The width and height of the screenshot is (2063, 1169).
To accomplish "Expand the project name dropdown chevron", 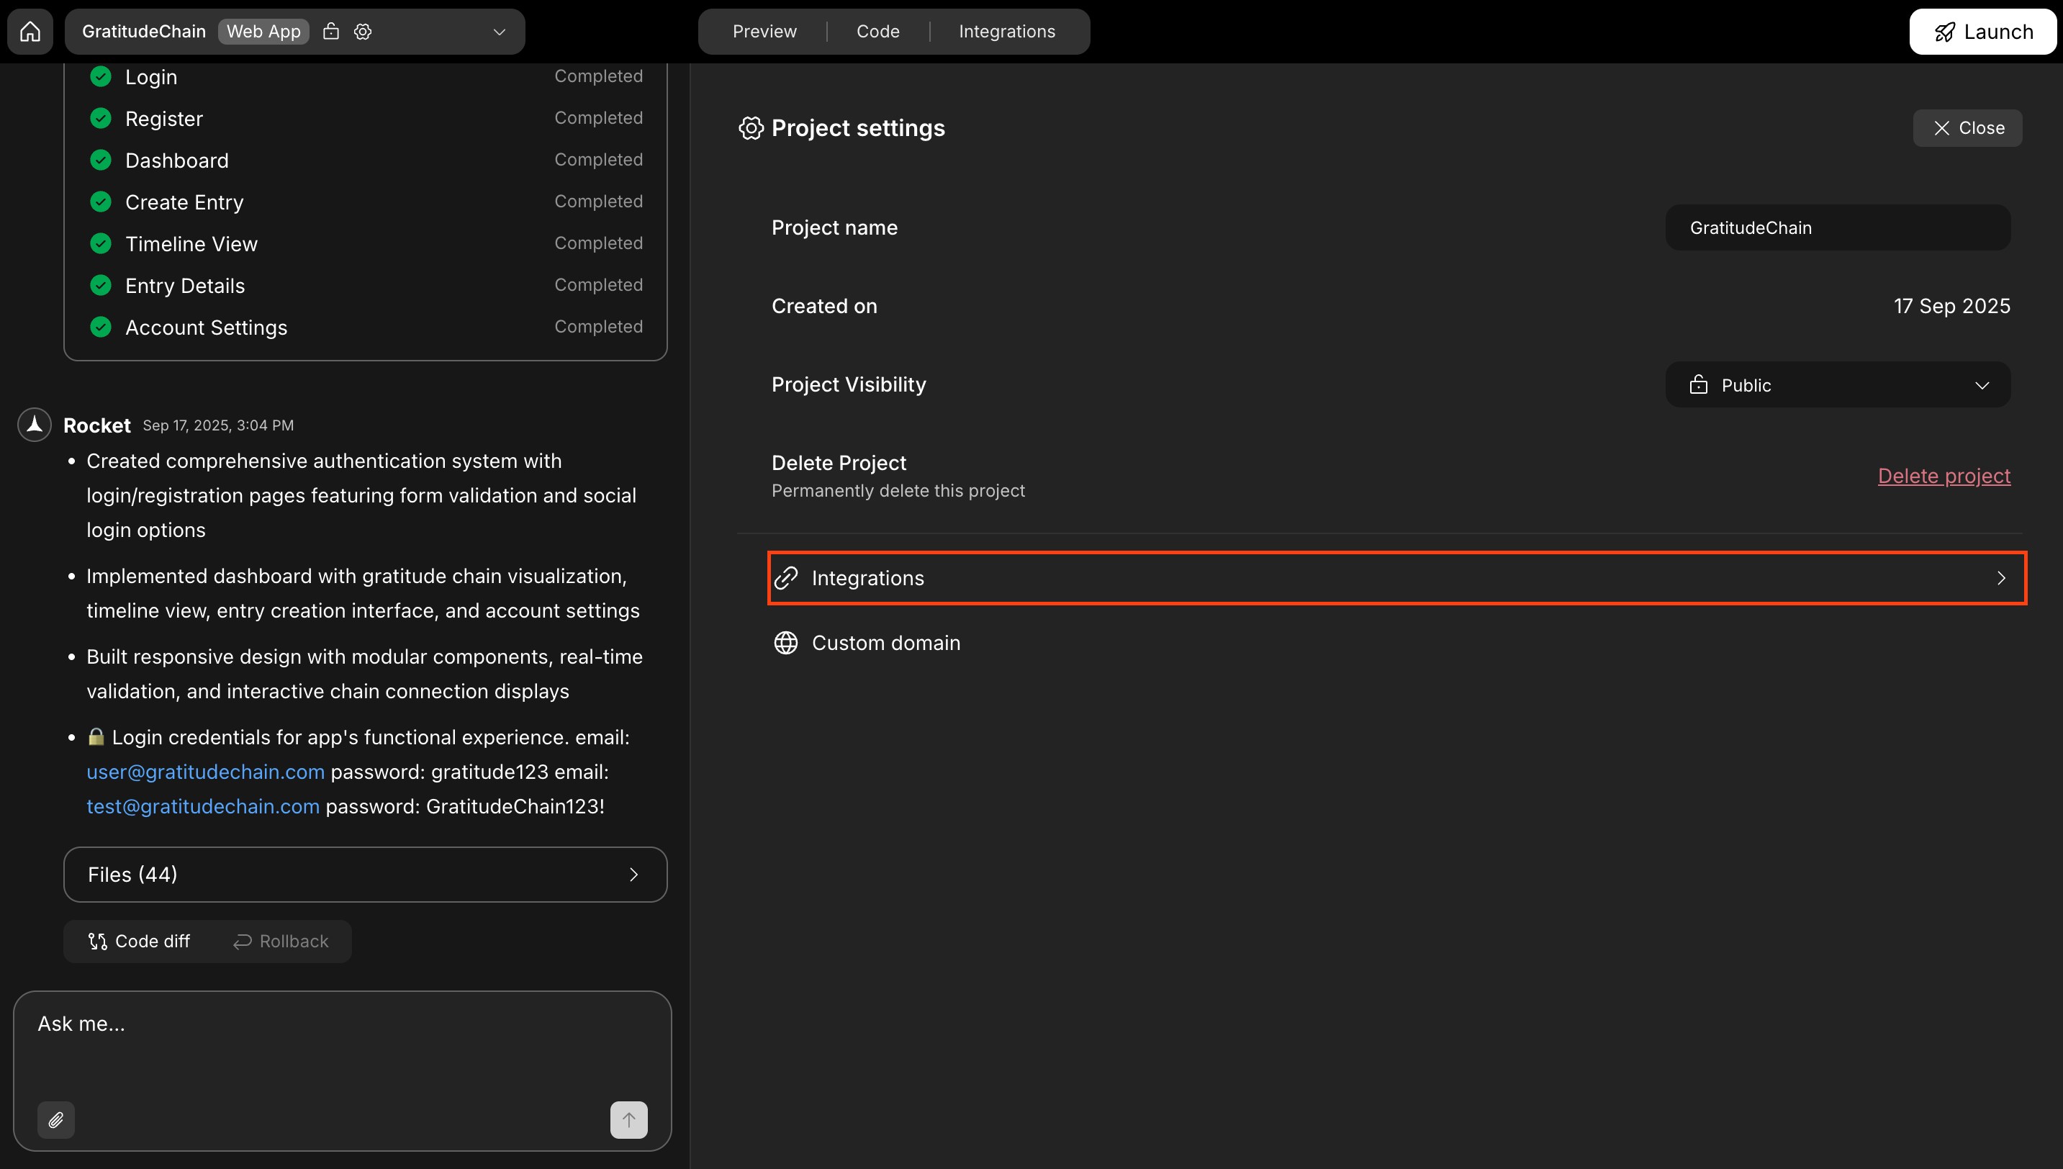I will [x=499, y=32].
